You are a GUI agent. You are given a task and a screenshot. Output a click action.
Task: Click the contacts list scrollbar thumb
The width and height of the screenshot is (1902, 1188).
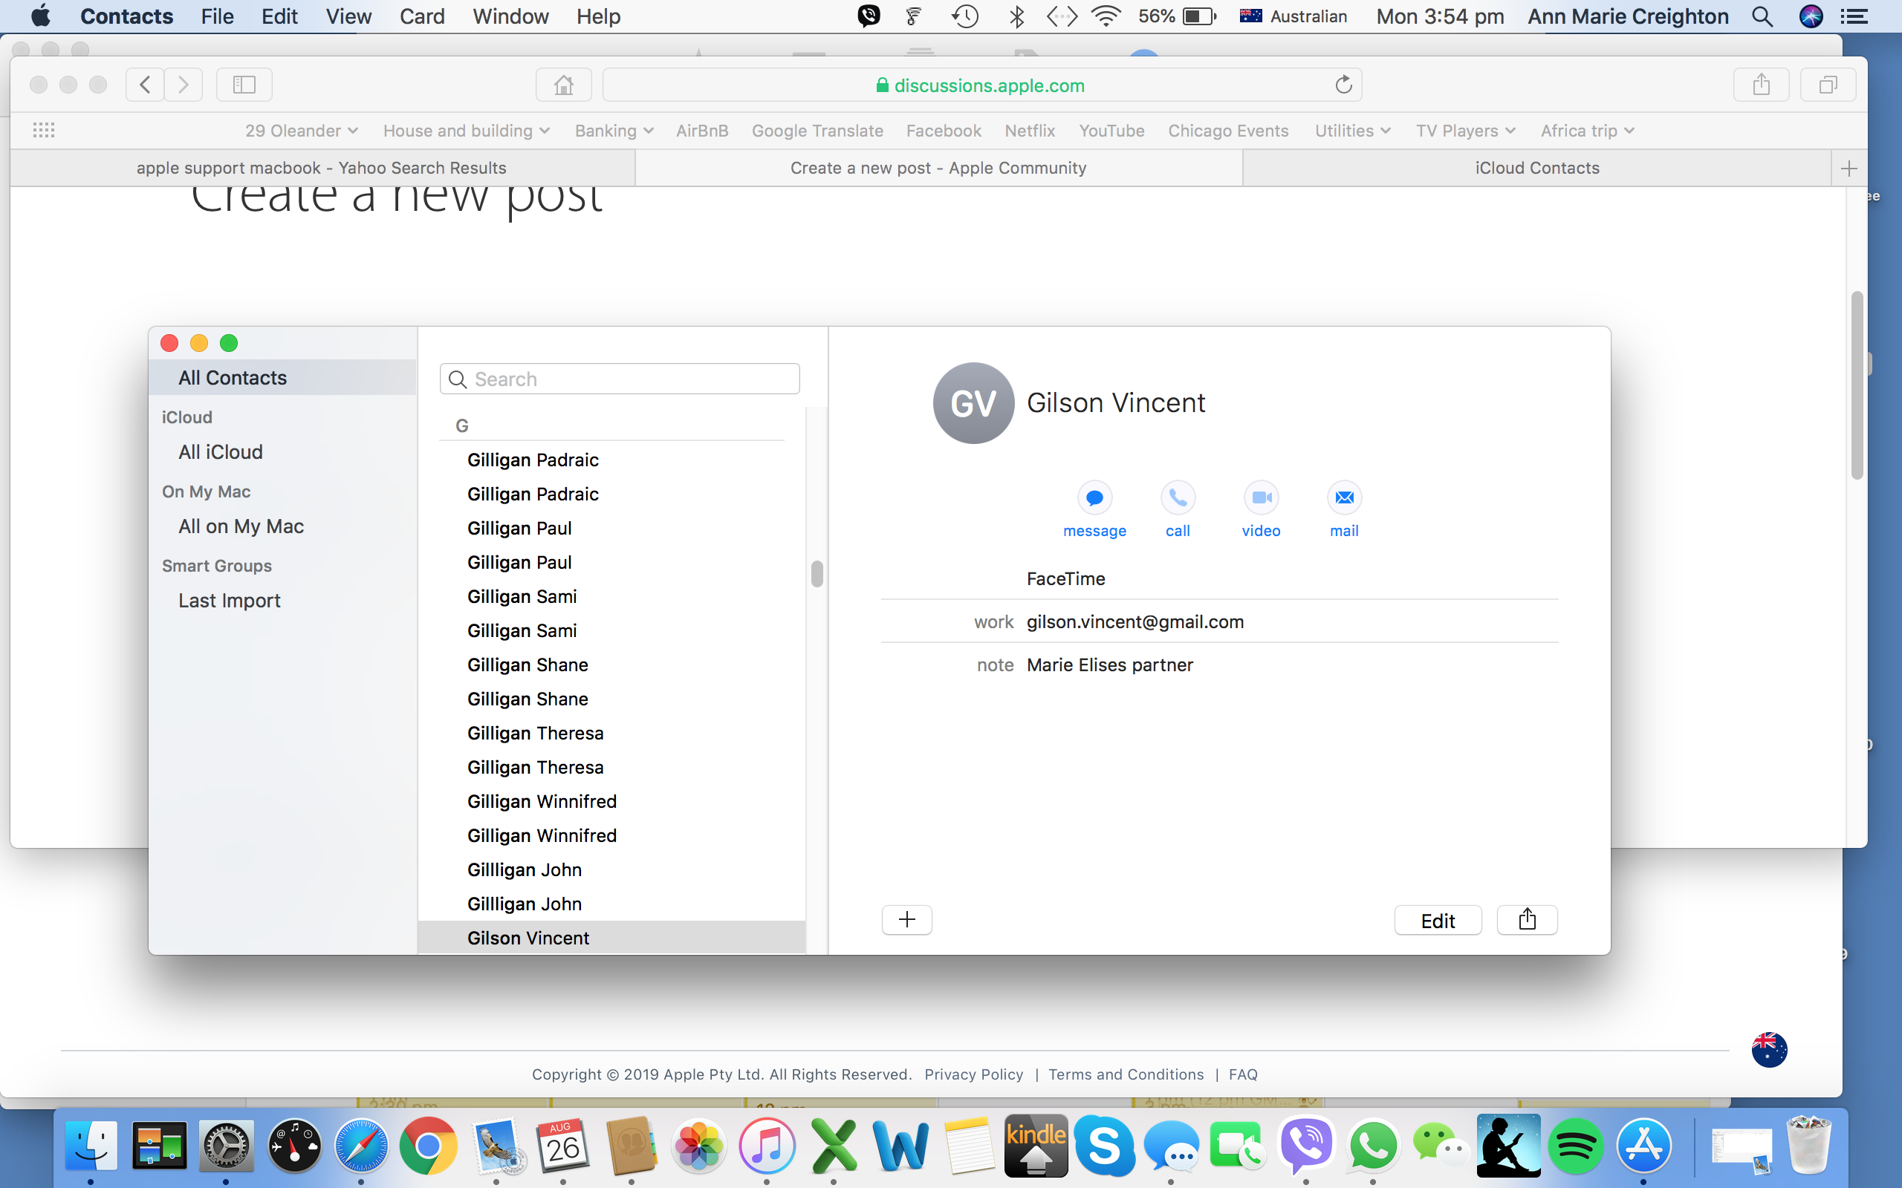(x=817, y=573)
